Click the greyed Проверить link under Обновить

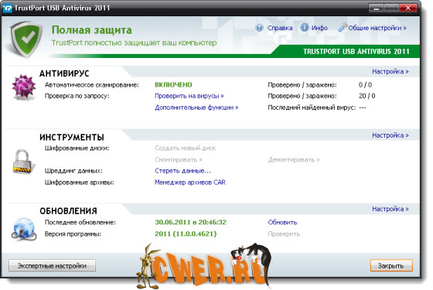click(x=284, y=234)
